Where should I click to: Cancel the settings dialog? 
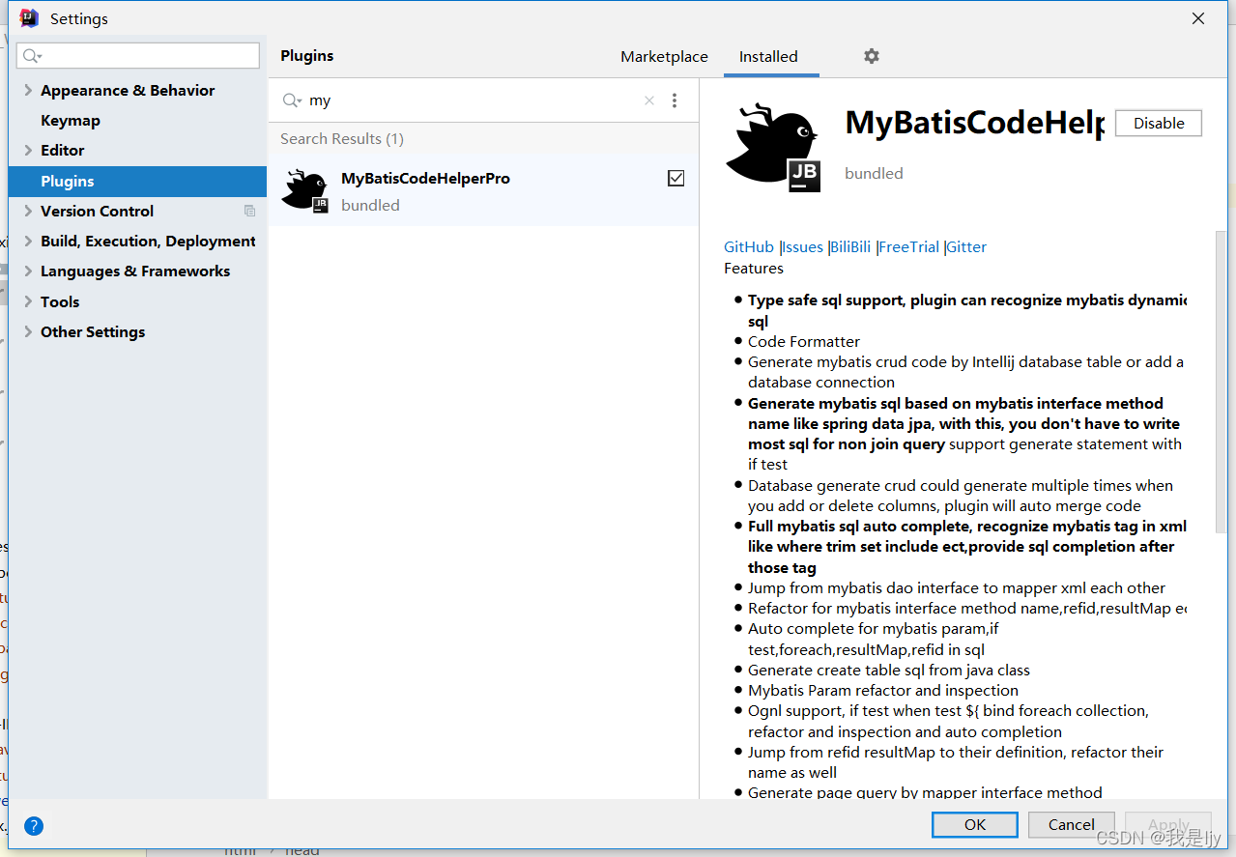coord(1072,824)
